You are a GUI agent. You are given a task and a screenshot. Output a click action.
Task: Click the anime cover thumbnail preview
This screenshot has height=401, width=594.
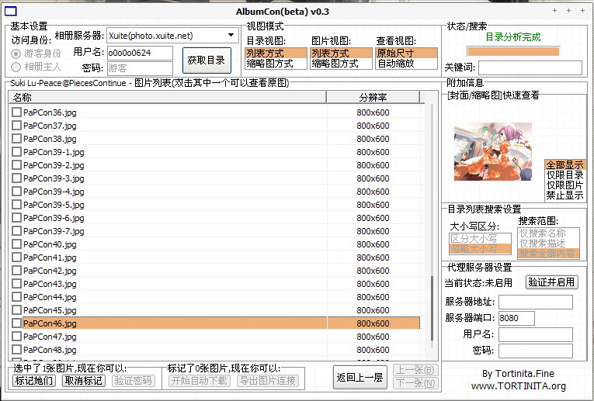493,151
